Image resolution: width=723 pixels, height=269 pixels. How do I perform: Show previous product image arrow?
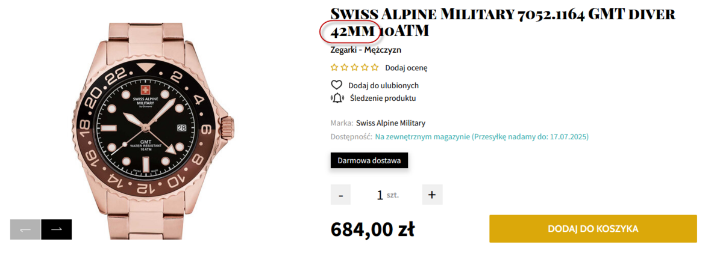[x=25, y=229]
